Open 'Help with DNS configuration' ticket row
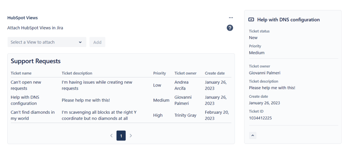 click(121, 100)
